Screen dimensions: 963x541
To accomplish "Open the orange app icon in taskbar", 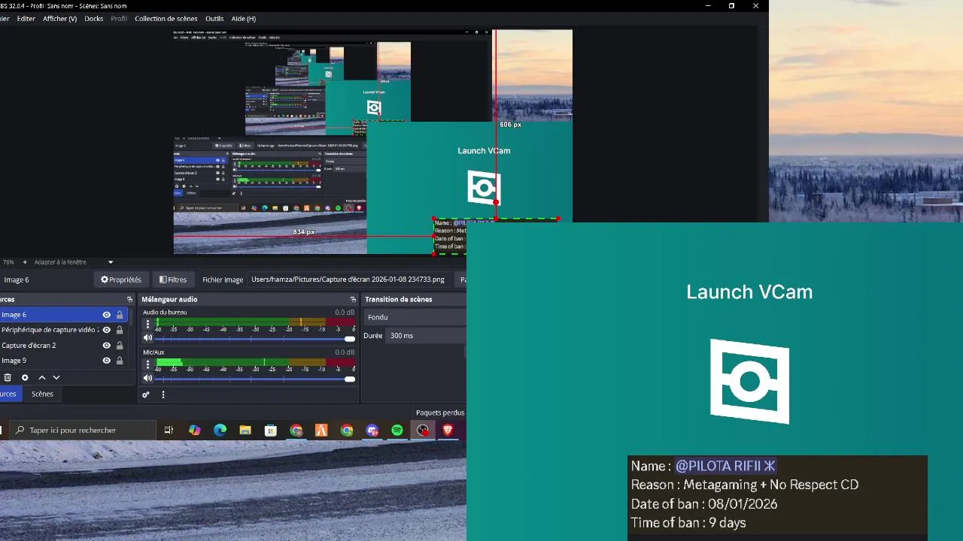I will pos(321,431).
